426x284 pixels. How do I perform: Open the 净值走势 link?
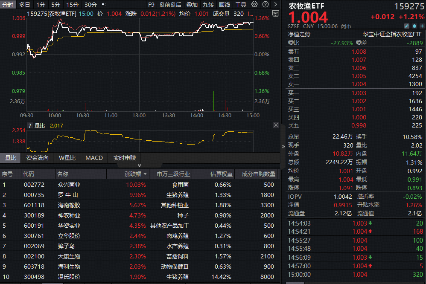point(299,34)
